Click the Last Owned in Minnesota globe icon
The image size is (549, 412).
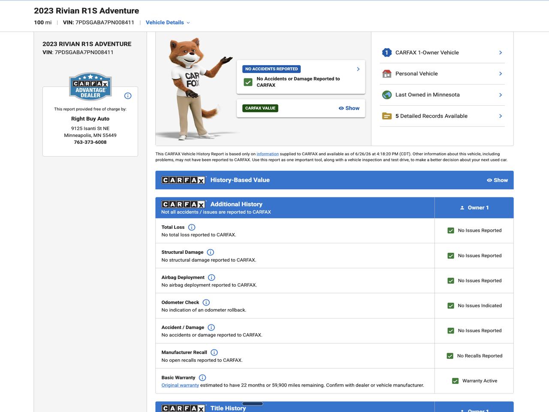(x=387, y=95)
